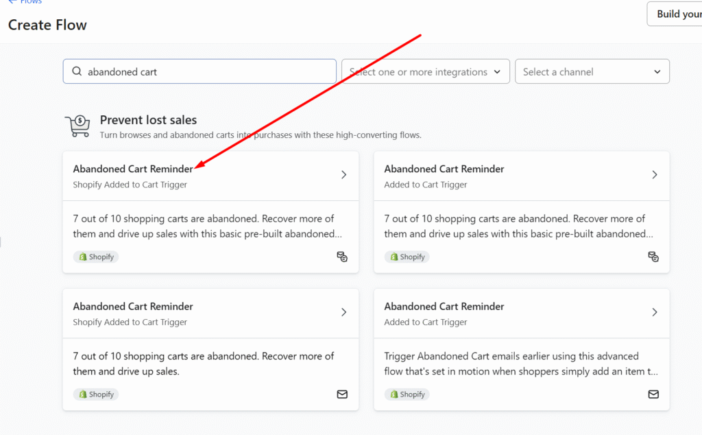Image resolution: width=702 pixels, height=435 pixels.
Task: Click the search magnifier icon
Action: (76, 72)
